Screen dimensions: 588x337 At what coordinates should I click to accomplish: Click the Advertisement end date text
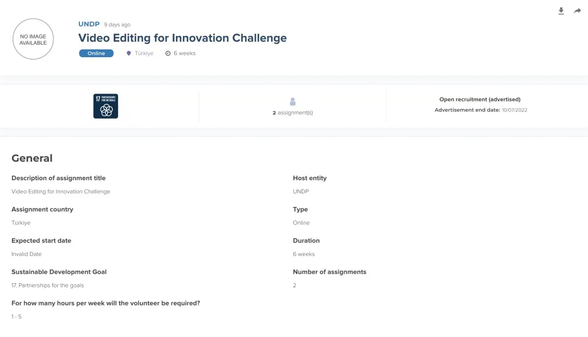[481, 110]
